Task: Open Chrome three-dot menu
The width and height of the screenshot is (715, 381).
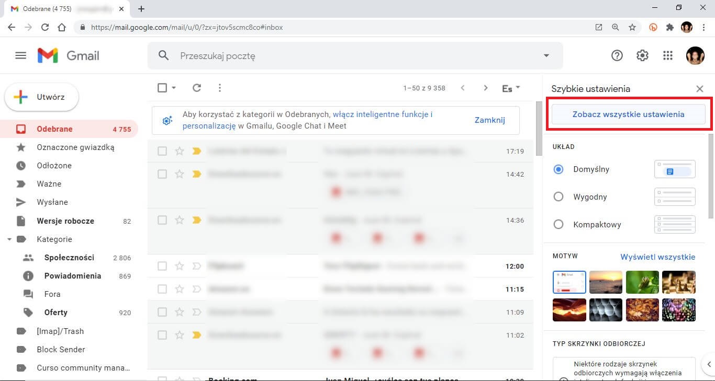Action: click(703, 27)
